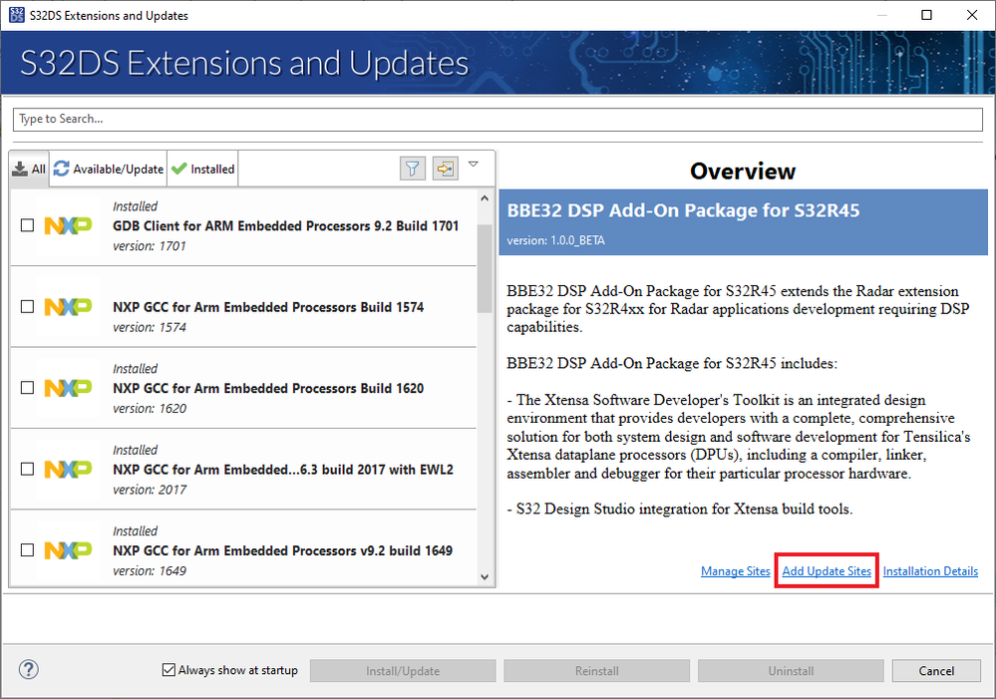Image resolution: width=996 pixels, height=699 pixels.
Task: Click the 'version: 1701' label
Action: [150, 246]
